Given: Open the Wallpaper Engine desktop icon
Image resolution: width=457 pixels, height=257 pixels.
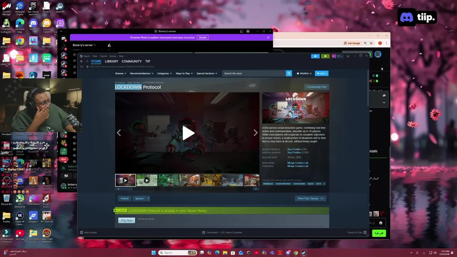Looking at the screenshot, I should click(x=20, y=8).
